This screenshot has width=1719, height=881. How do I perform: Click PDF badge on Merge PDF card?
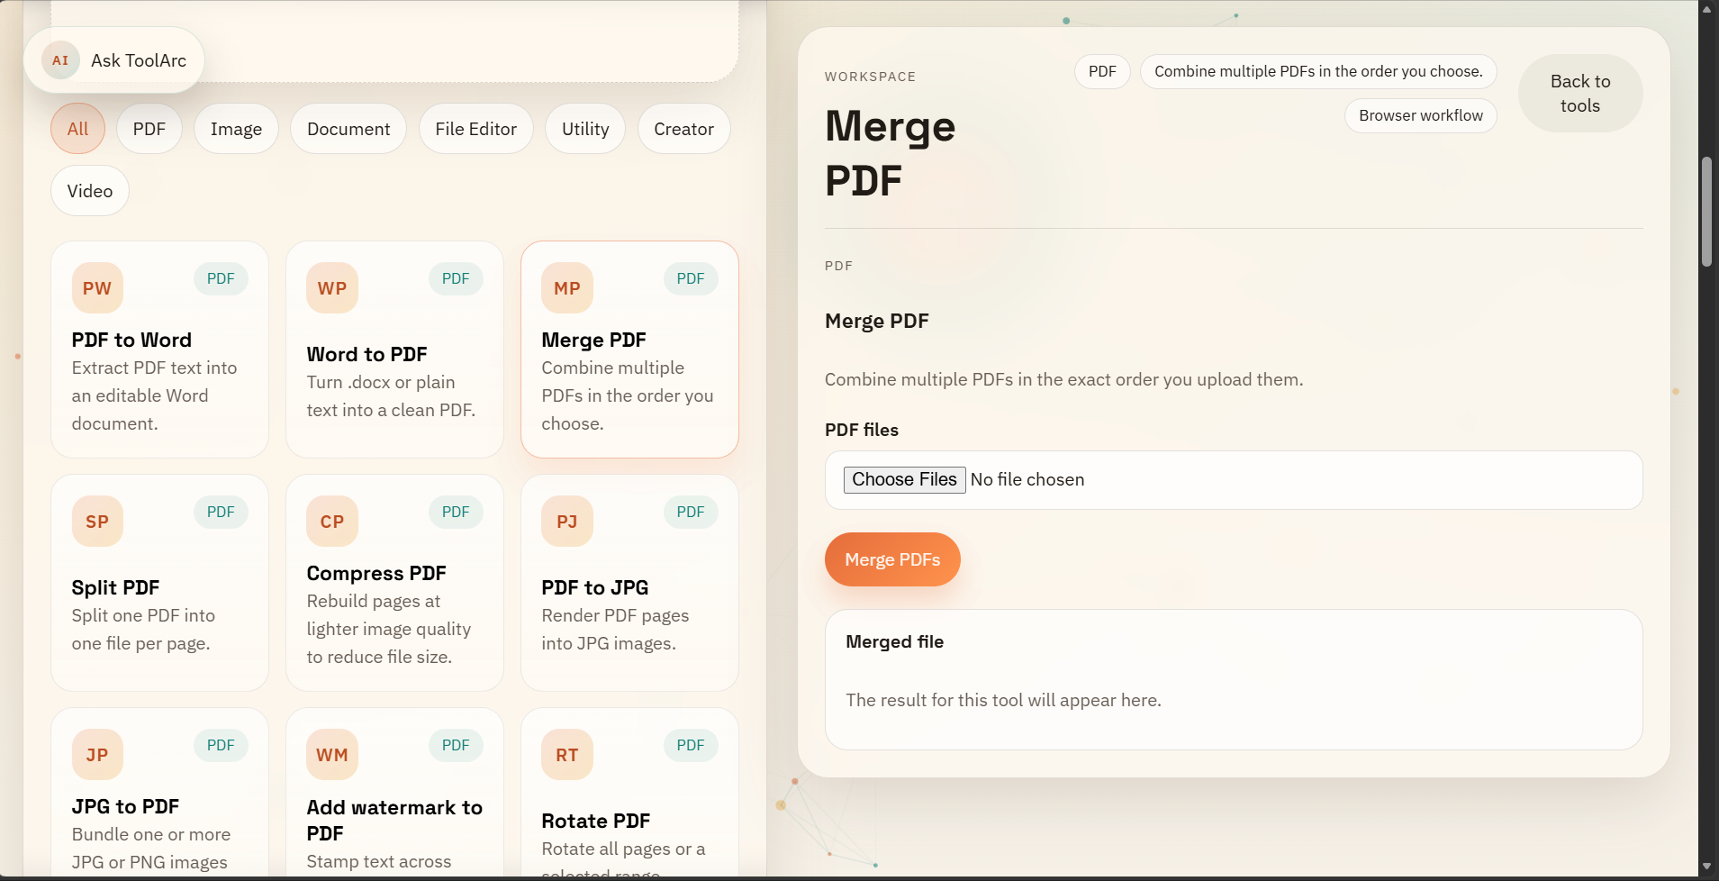point(691,278)
